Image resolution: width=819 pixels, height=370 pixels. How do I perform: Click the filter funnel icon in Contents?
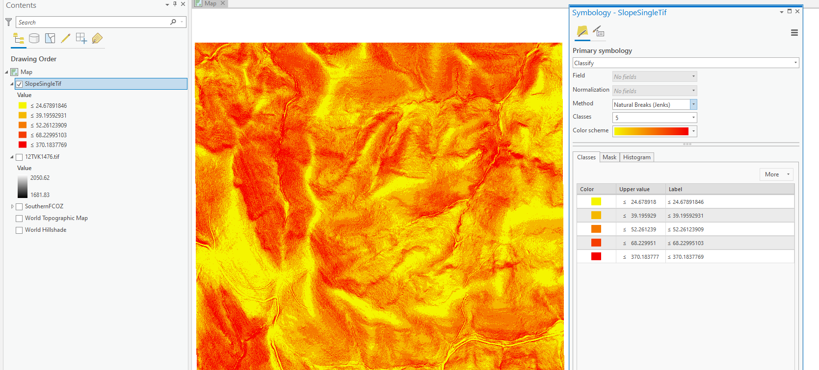click(x=8, y=22)
